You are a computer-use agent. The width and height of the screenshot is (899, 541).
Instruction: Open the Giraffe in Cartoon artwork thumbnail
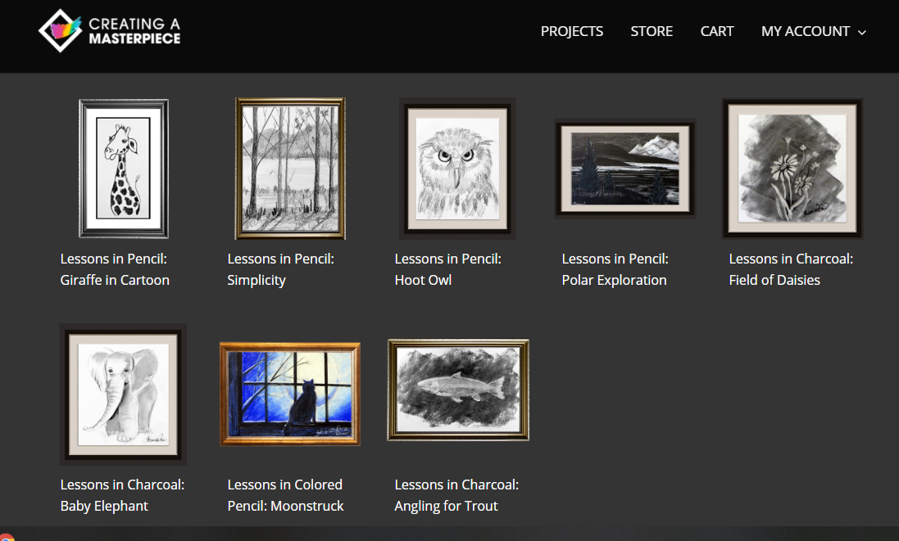[123, 169]
